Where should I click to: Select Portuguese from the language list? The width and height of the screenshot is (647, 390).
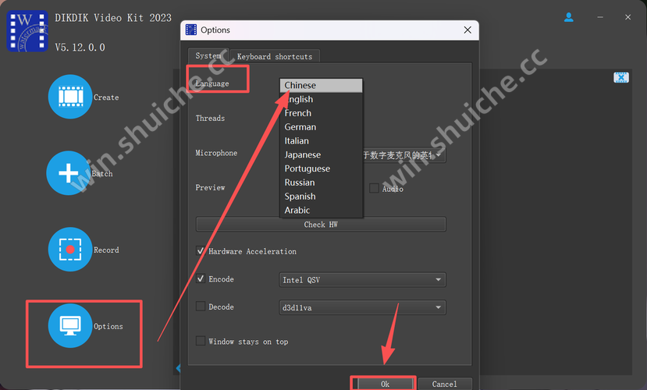click(321, 168)
